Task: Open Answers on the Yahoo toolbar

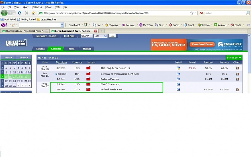Action: (x=220, y=25)
